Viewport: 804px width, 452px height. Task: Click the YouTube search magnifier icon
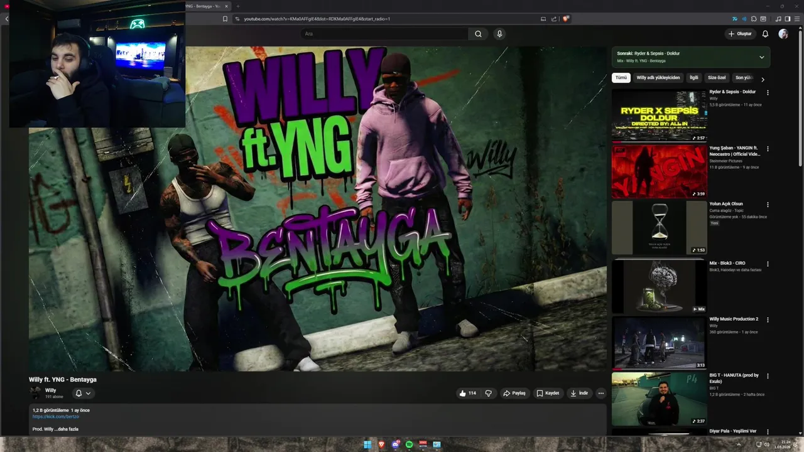[x=478, y=34]
